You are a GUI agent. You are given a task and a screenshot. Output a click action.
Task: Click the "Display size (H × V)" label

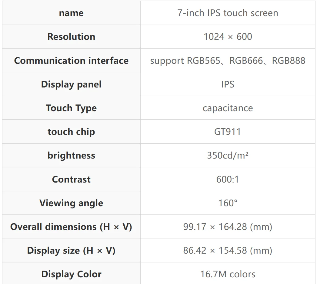(x=71, y=250)
